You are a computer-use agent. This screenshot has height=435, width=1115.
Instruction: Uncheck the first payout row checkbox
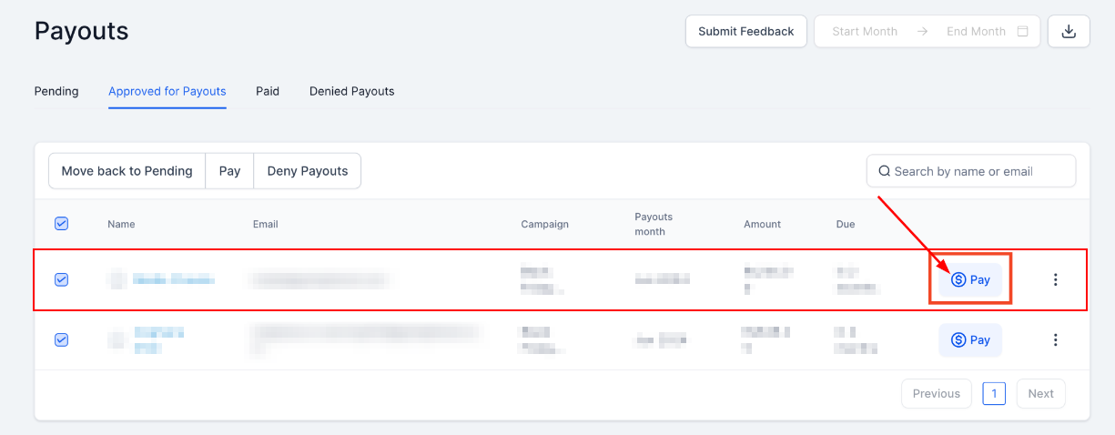click(x=62, y=280)
